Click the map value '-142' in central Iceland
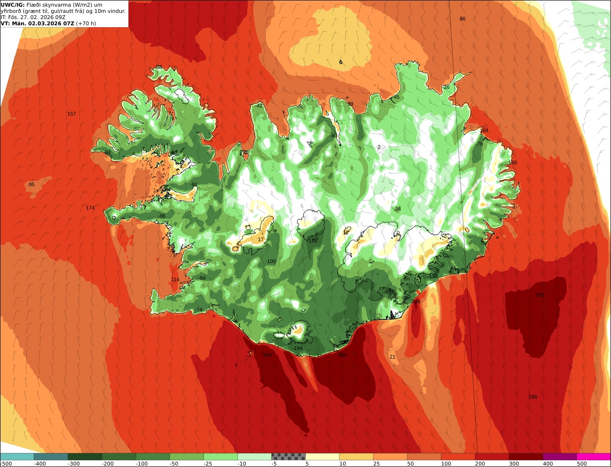Screen dimensions: 611x467 [x=312, y=241]
